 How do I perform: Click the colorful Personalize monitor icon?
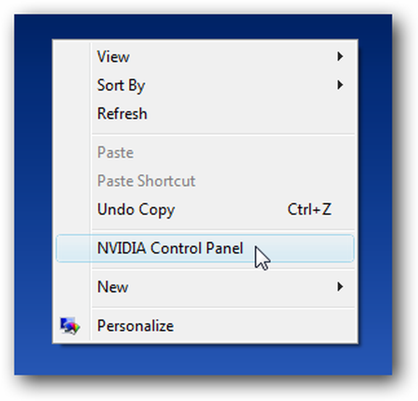tap(70, 326)
